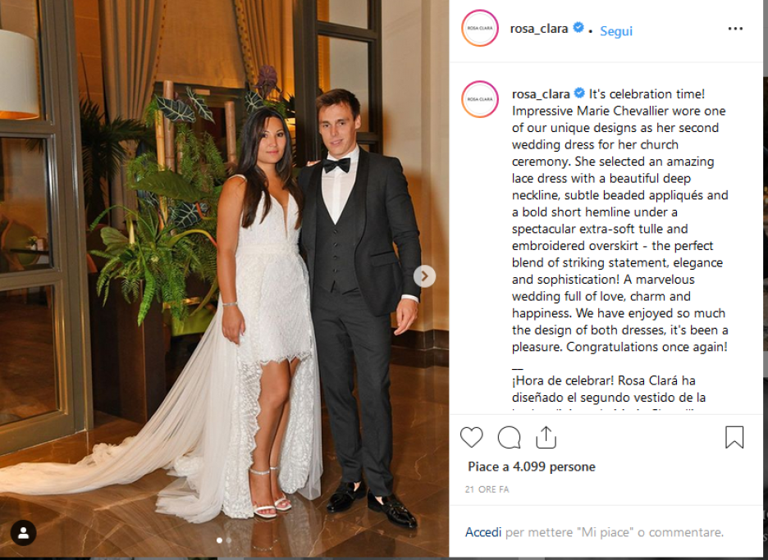View who liked: Piace a 4.099 persone
The image size is (768, 560).
tap(532, 467)
